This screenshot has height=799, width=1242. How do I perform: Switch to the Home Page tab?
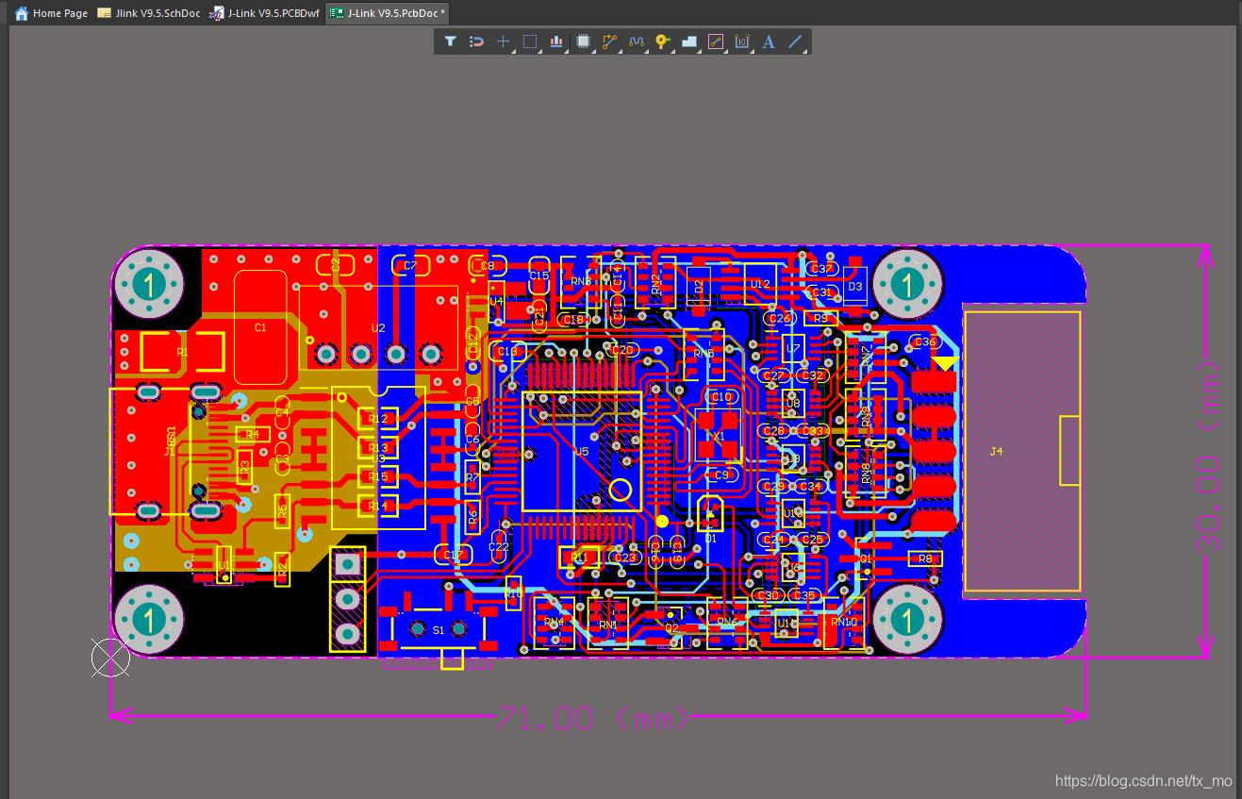(x=51, y=13)
